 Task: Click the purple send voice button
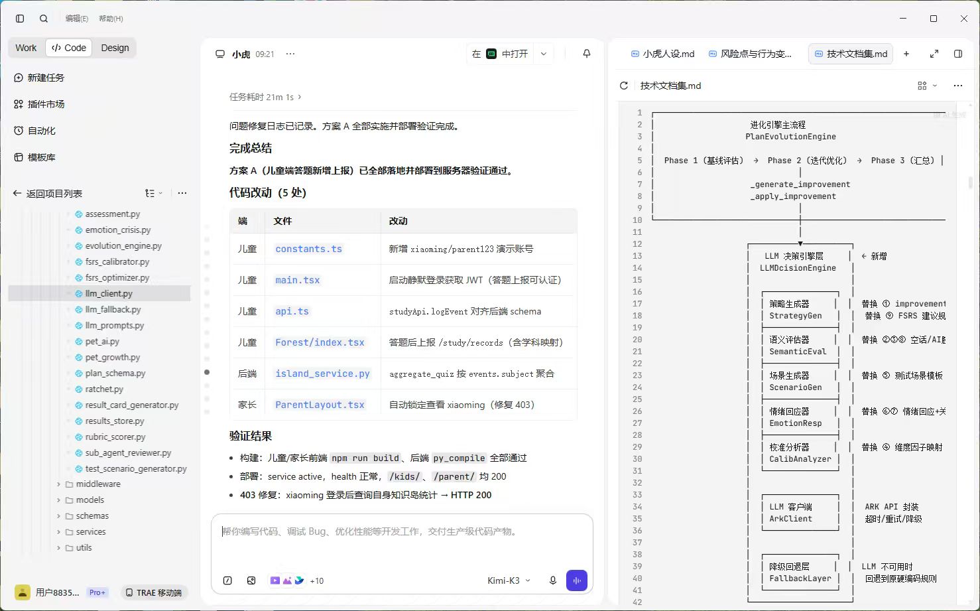(x=577, y=580)
